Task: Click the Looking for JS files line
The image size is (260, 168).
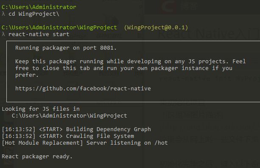Action: 41,109
